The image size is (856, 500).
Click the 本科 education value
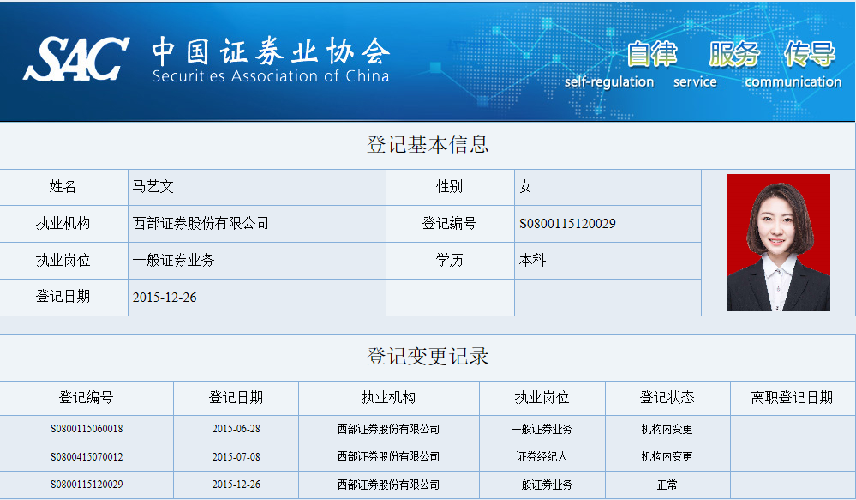532,261
